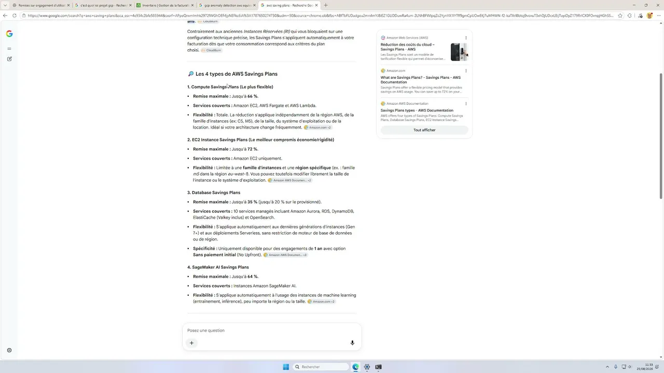Click 'Amazon.com +2' chip under Compute Savings Plans
The image size is (664, 373).
318,127
